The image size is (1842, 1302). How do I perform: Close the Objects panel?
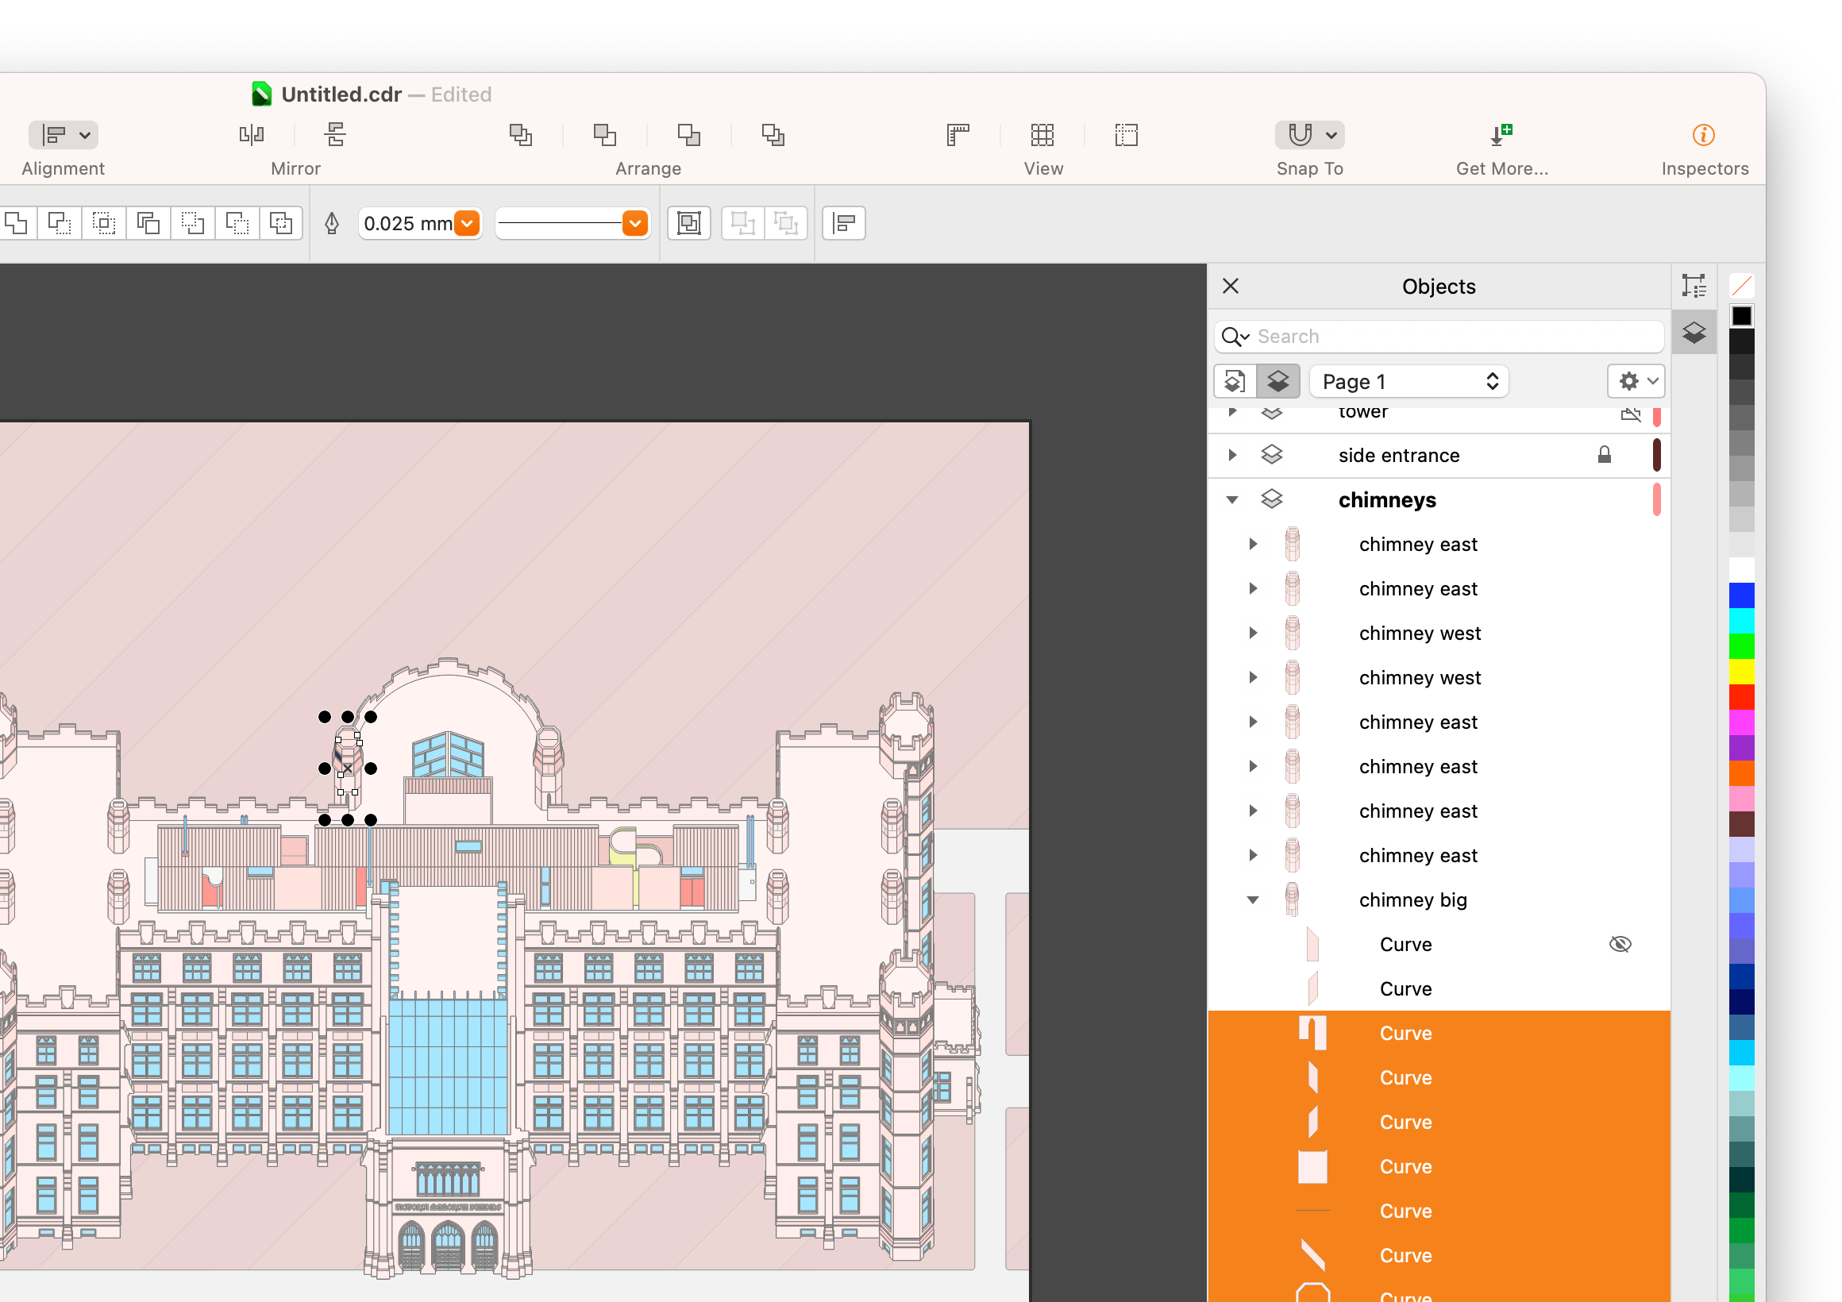(x=1230, y=286)
